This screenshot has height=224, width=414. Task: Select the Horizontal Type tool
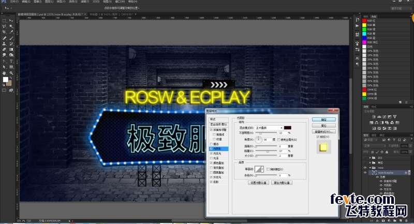point(11,61)
